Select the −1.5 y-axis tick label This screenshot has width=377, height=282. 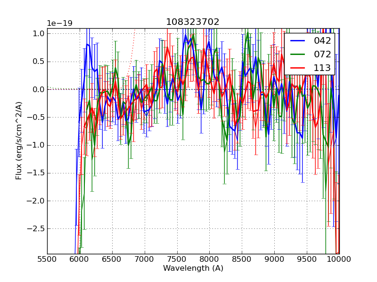tap(36, 173)
